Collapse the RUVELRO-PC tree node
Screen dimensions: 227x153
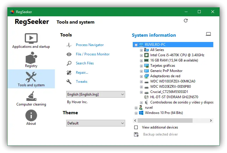(136, 45)
